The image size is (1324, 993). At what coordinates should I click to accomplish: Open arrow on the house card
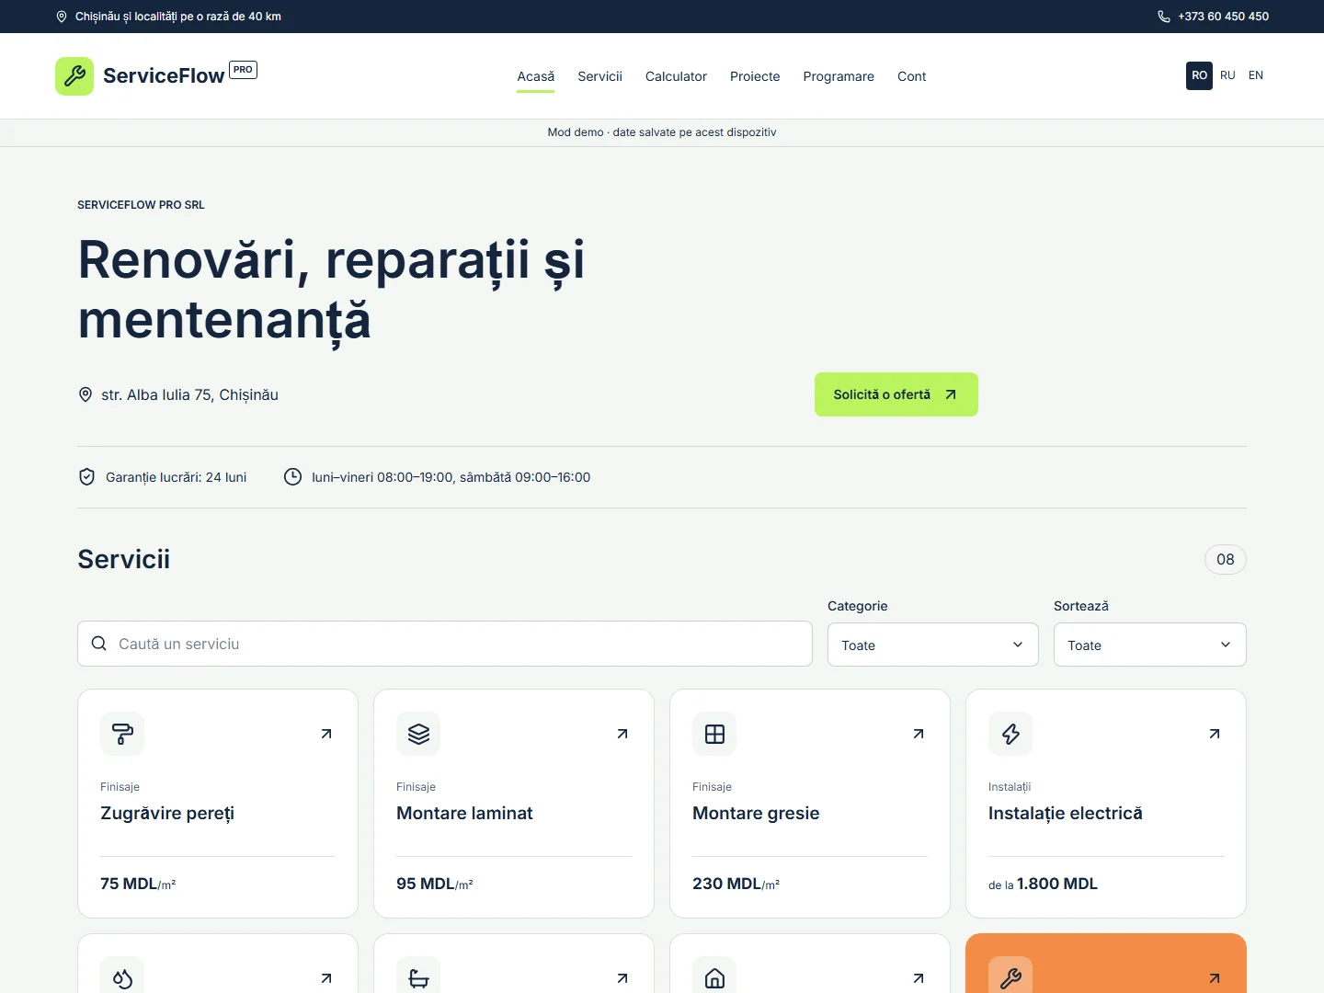click(919, 978)
